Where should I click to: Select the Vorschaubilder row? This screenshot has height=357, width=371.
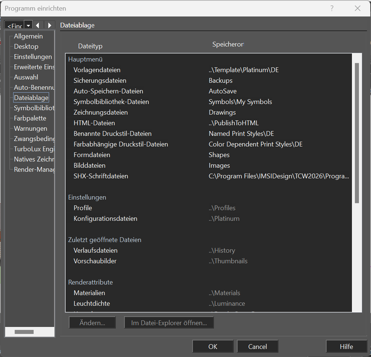tap(209, 261)
